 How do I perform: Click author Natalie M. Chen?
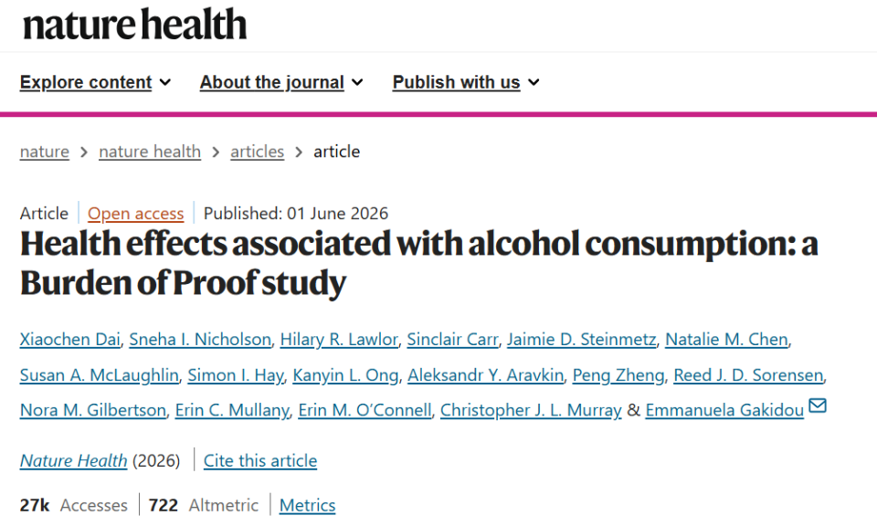coord(726,340)
